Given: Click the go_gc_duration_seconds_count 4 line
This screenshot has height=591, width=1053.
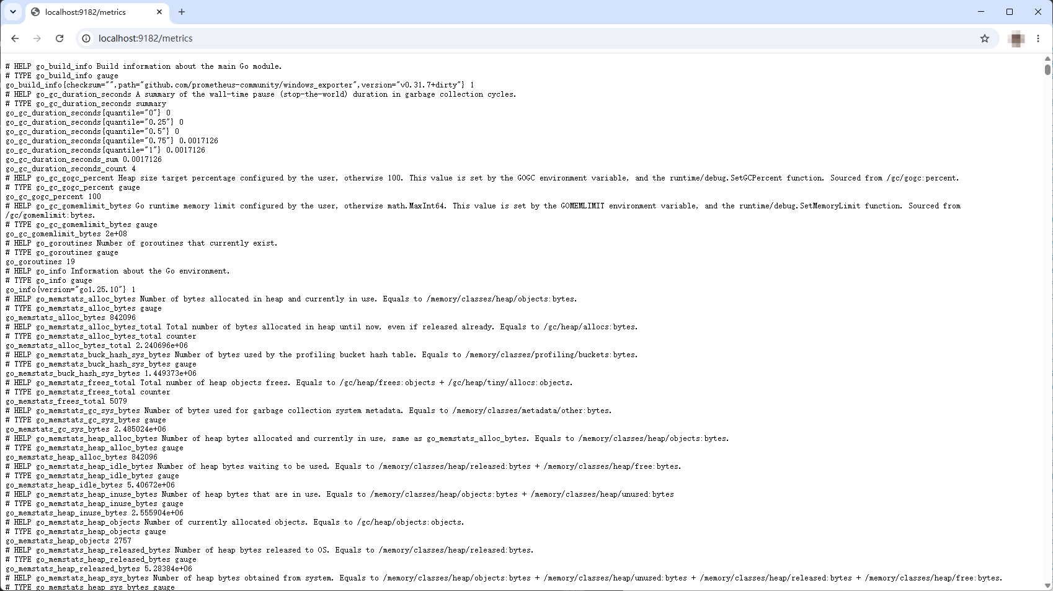Looking at the screenshot, I should (71, 169).
